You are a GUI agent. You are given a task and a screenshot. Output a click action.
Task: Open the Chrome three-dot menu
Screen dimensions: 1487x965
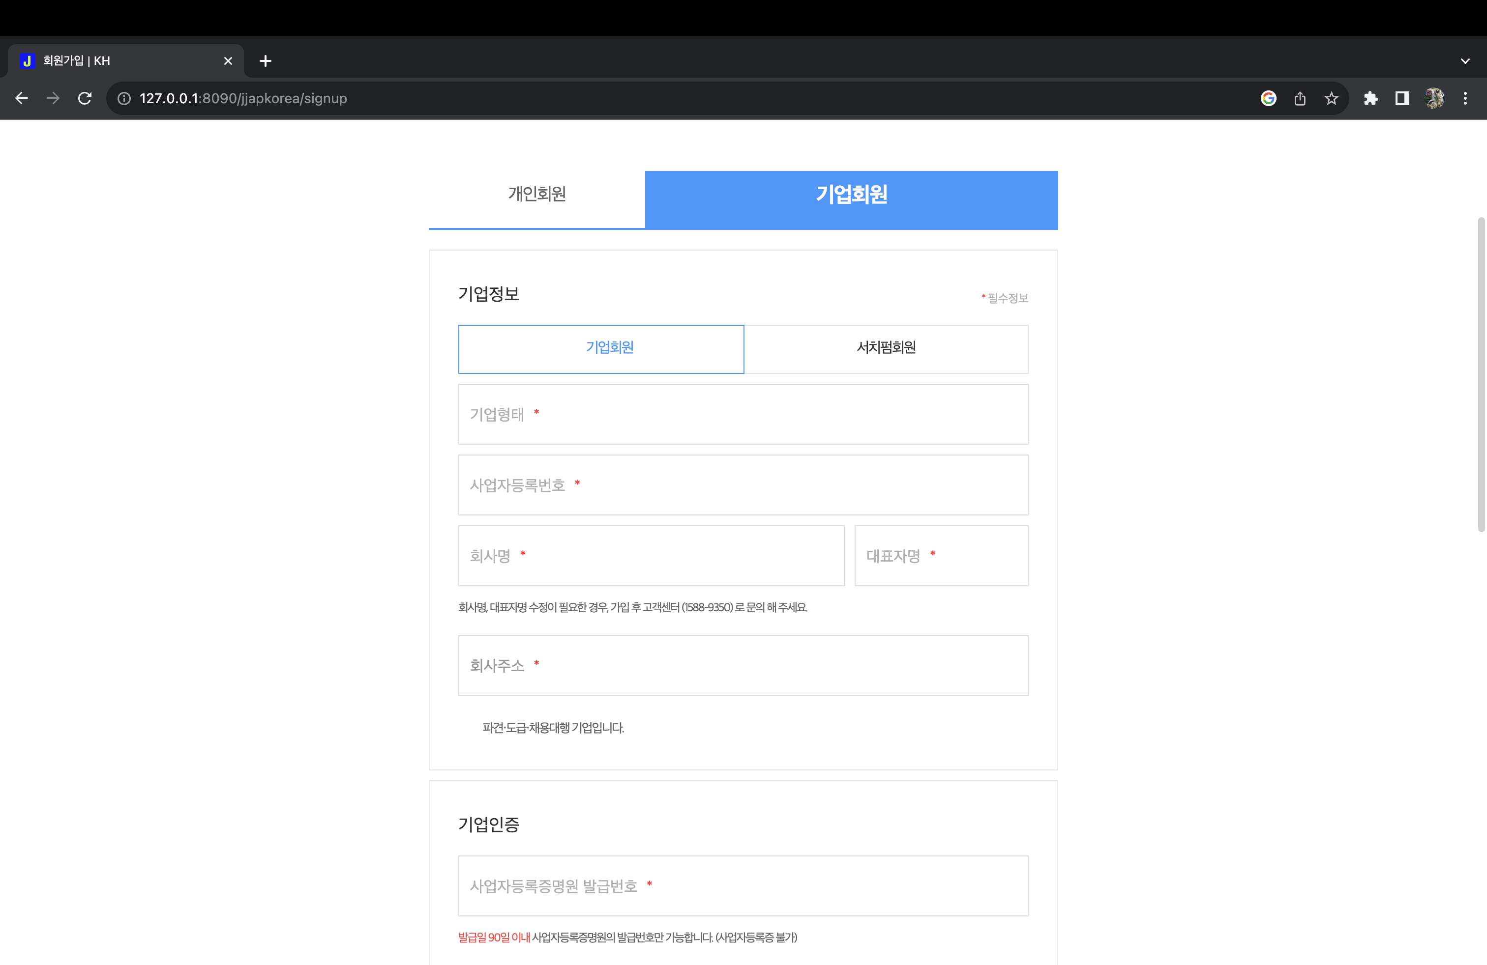point(1465,98)
